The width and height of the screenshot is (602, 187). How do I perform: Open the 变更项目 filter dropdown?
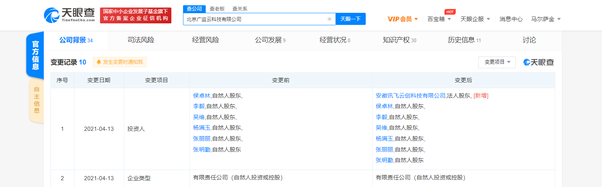497,62
